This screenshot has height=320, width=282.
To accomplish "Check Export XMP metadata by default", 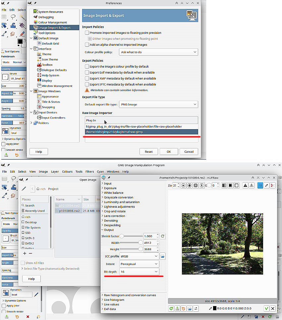I will point(87,78).
